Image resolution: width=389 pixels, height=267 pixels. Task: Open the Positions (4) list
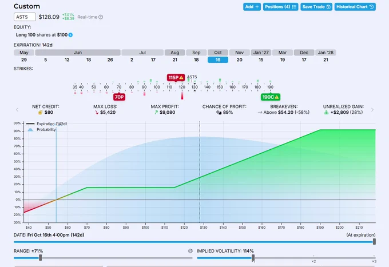pos(280,7)
